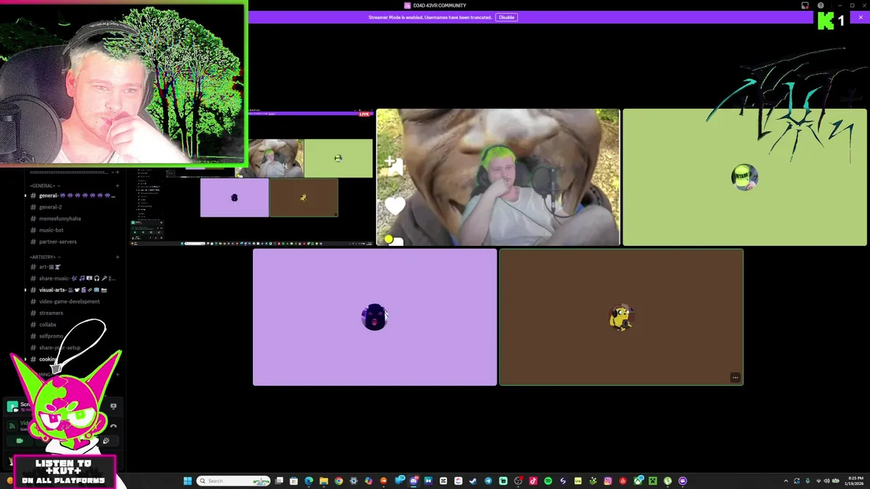Open CapCut from taskbar

tap(442, 481)
